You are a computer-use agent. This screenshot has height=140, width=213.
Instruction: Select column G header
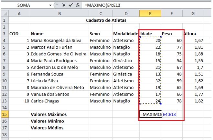194,13
